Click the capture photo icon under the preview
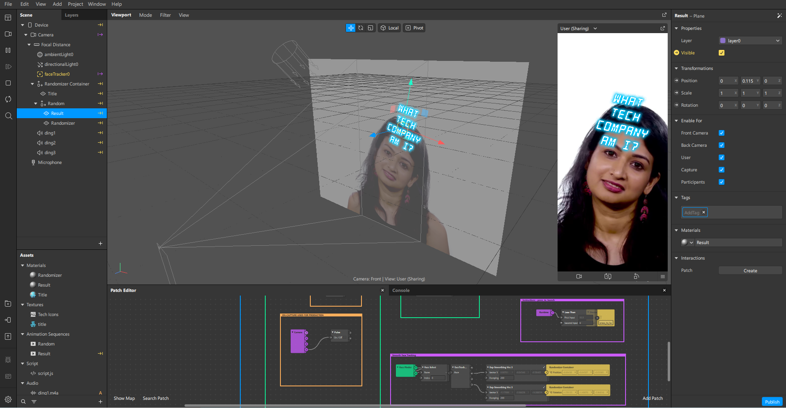The height and width of the screenshot is (408, 786). (608, 277)
